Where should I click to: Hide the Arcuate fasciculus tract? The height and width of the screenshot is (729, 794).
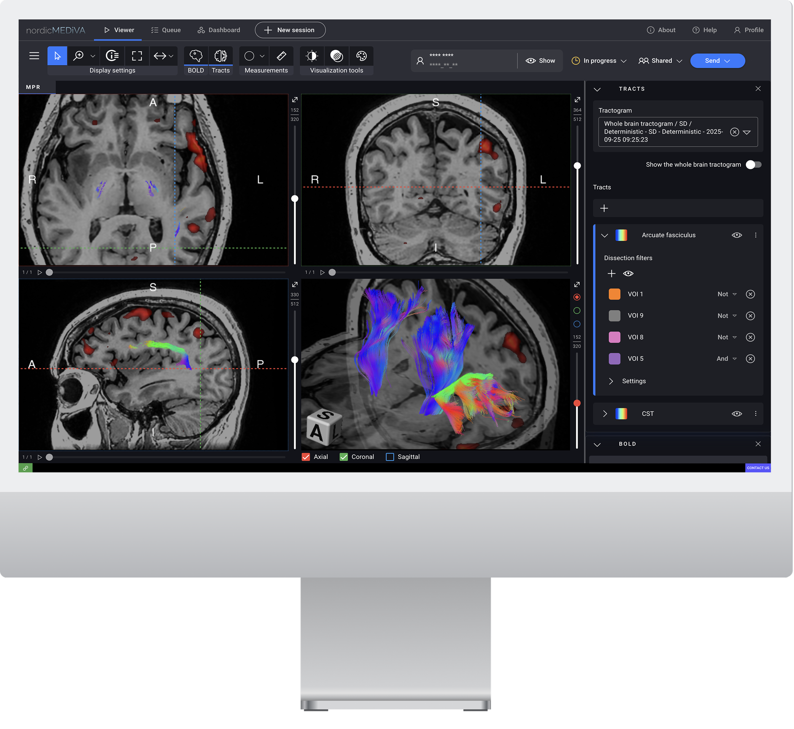click(x=737, y=235)
